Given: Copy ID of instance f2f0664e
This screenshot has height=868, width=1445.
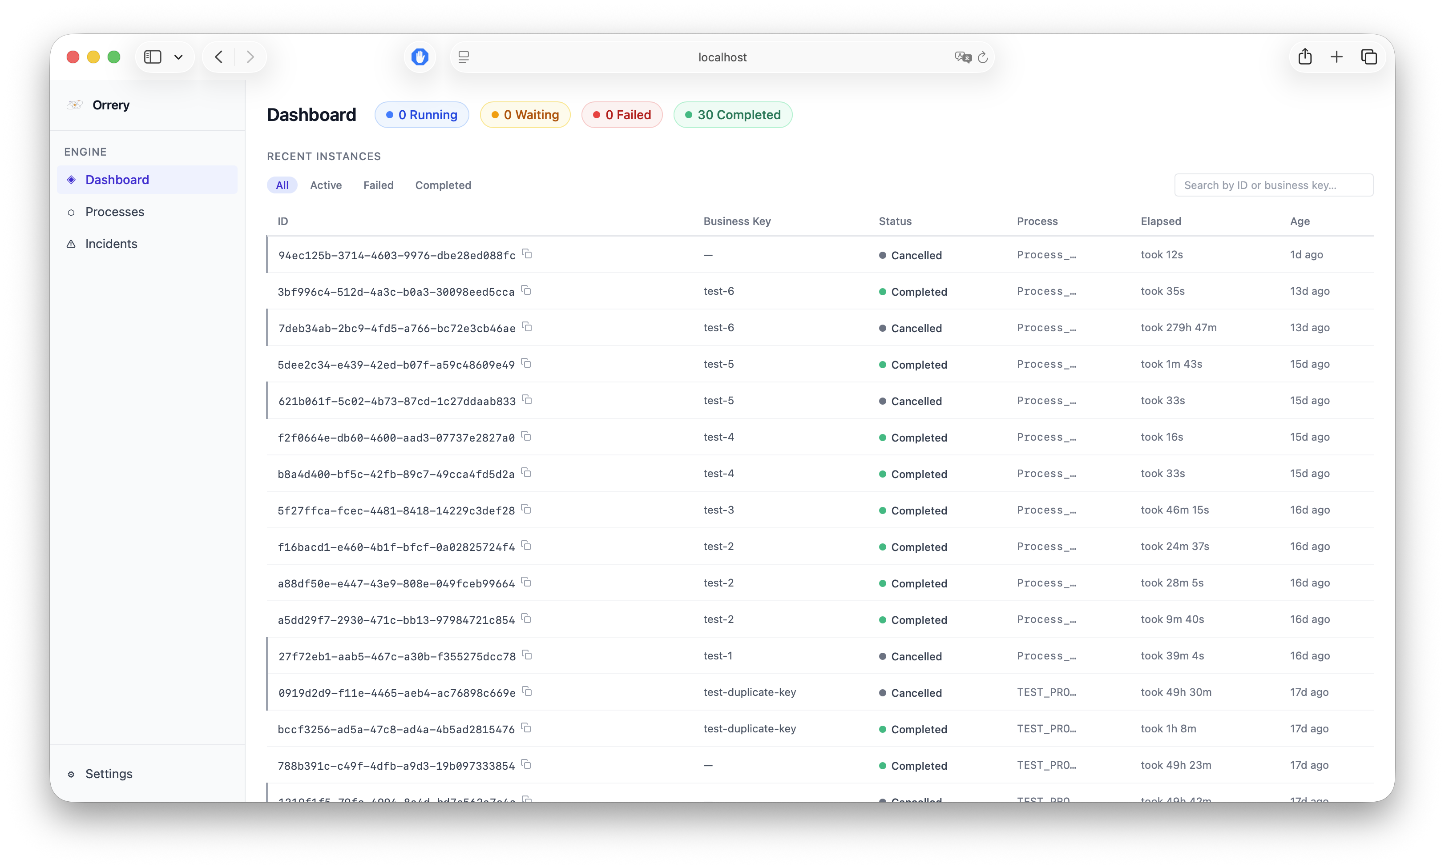Looking at the screenshot, I should tap(526, 436).
